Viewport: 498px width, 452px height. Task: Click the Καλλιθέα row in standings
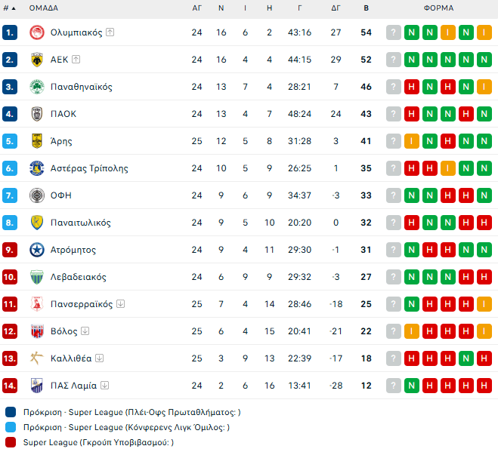[x=227, y=358]
